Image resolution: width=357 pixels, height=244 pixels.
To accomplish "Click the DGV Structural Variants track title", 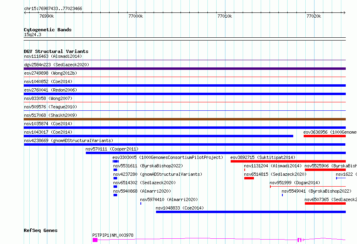I will [56, 51].
